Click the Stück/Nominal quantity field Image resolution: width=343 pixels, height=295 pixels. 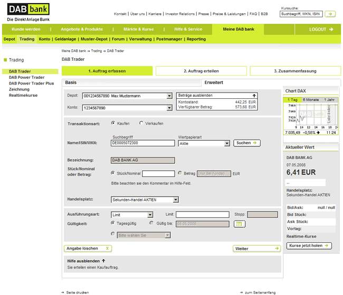[x=158, y=173]
